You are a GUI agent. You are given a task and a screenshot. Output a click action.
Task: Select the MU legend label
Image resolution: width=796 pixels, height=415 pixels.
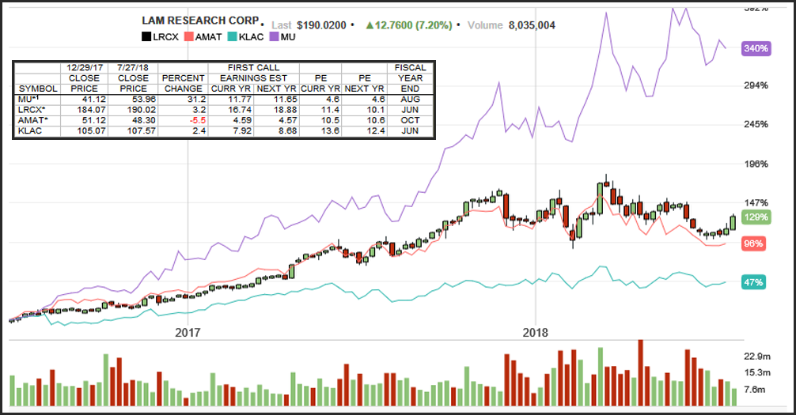click(288, 37)
